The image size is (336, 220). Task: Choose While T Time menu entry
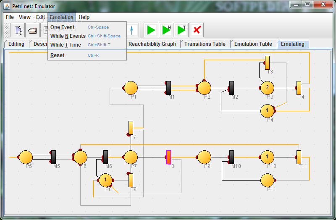(87, 45)
